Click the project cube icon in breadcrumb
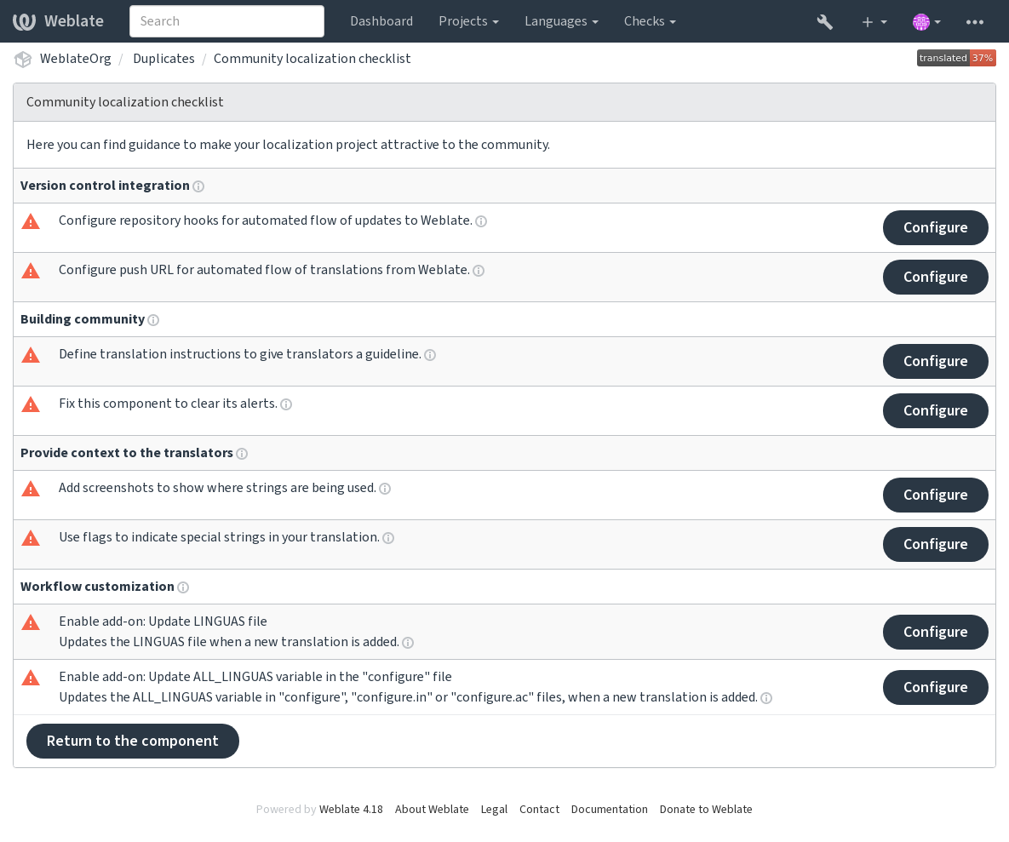This screenshot has width=1009, height=842. [x=23, y=60]
